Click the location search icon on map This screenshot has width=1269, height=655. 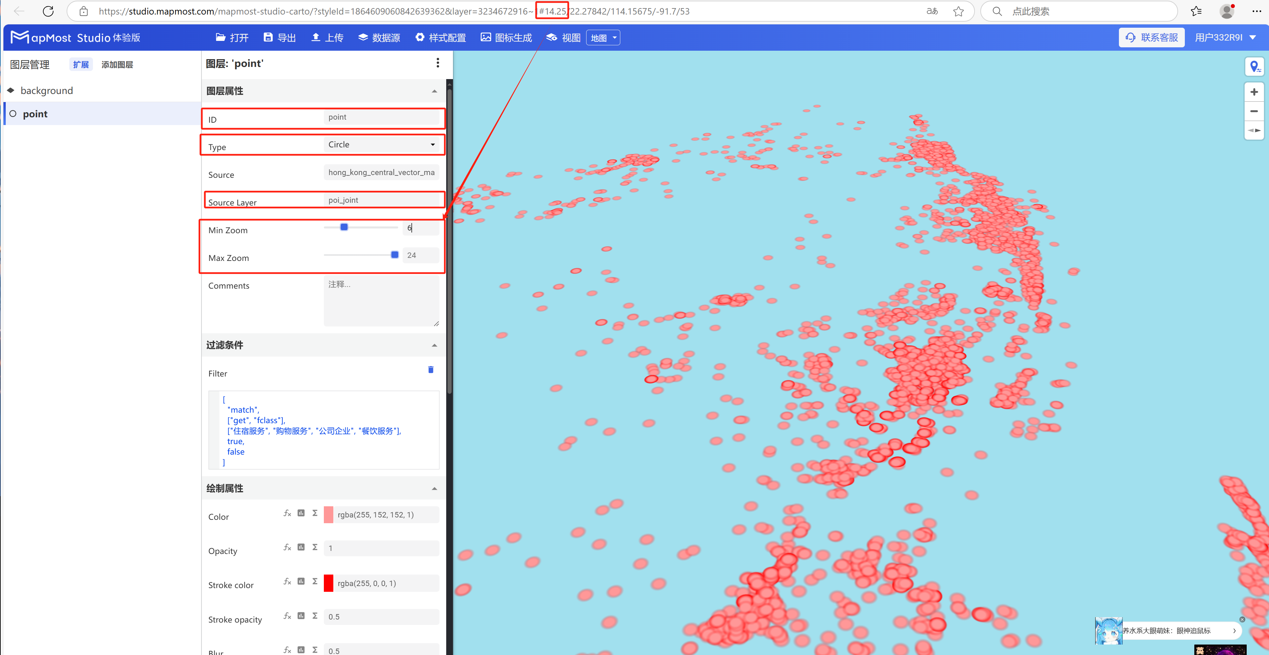tap(1254, 66)
